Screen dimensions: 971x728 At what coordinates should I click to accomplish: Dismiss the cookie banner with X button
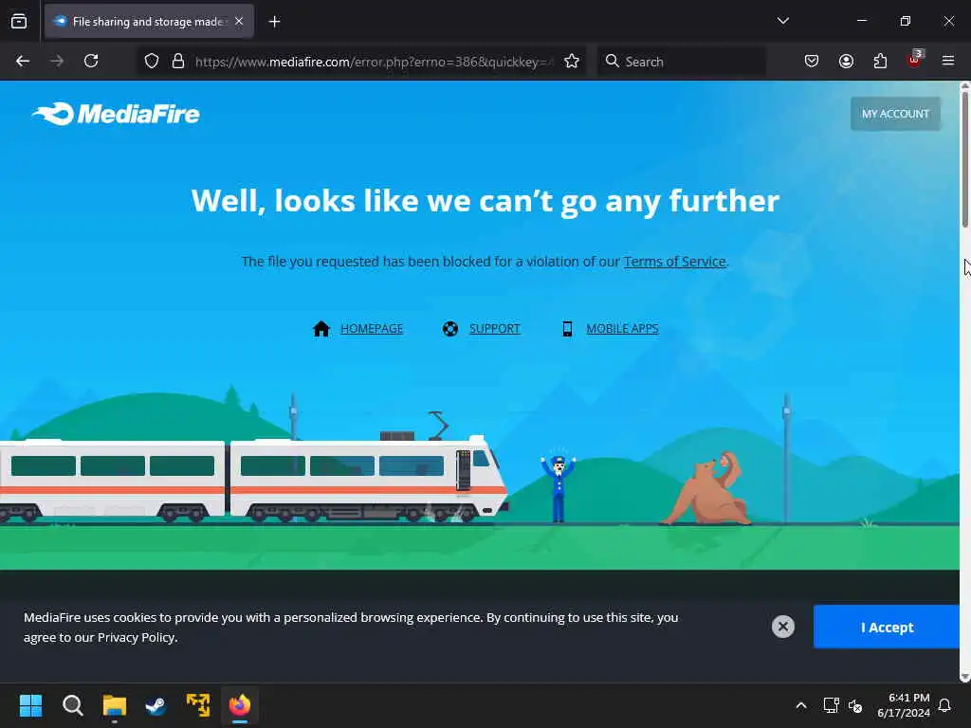click(782, 627)
